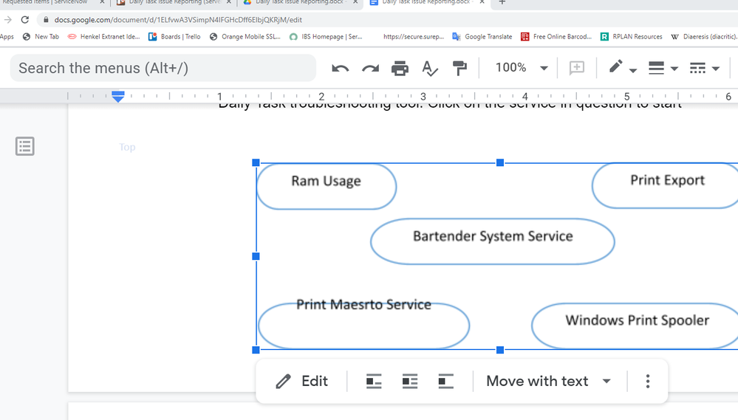Show the document outline icon

25,146
